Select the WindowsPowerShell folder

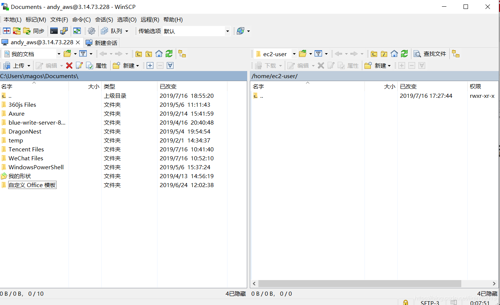tap(36, 167)
